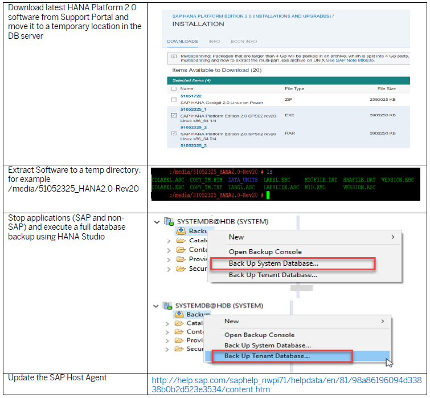This screenshot has height=398, width=430.
Task: Switch to the ECCN INFO tab
Action: pyautogui.click(x=243, y=41)
